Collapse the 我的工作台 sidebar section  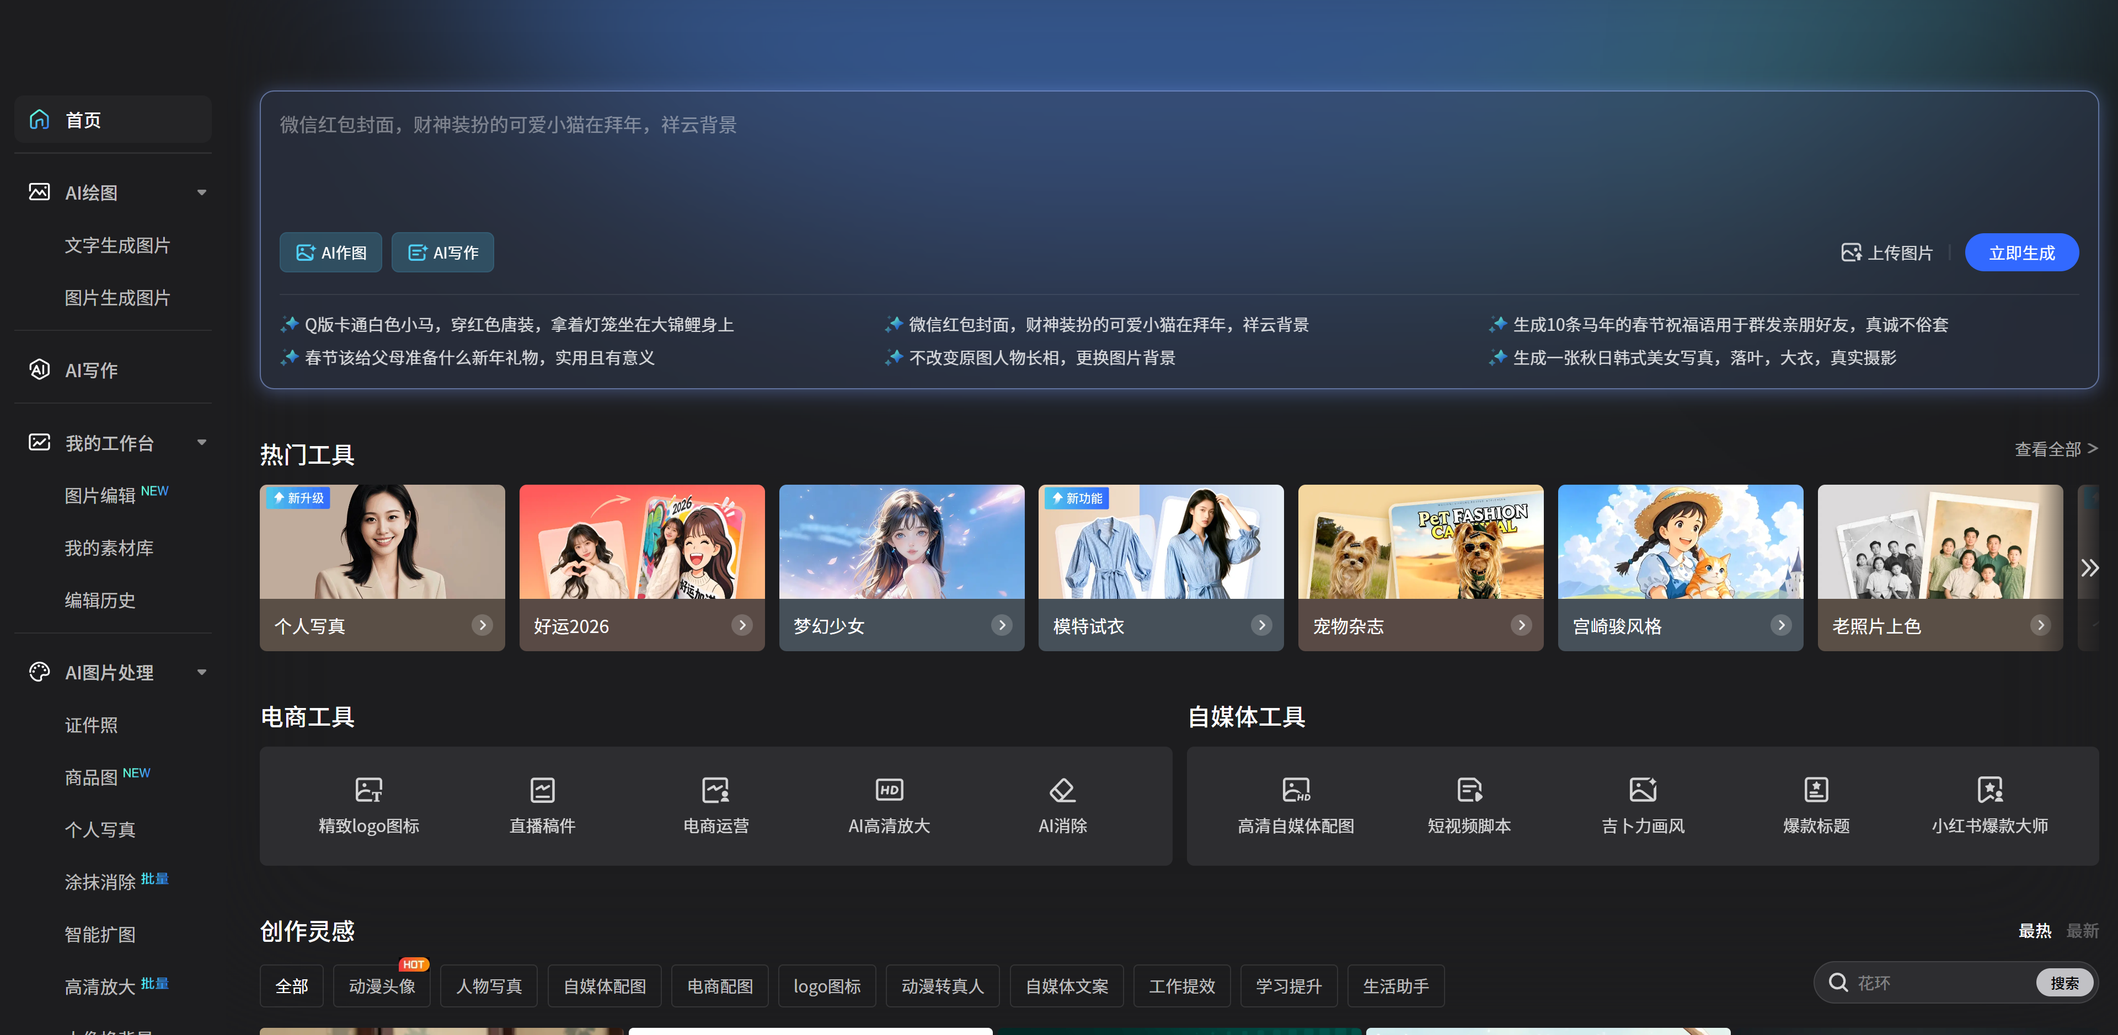tap(201, 442)
